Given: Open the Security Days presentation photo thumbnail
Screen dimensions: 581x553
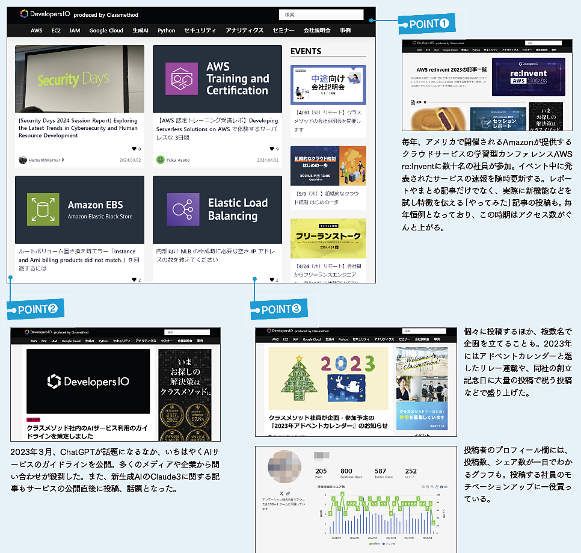Looking at the screenshot, I should pyautogui.click(x=79, y=79).
